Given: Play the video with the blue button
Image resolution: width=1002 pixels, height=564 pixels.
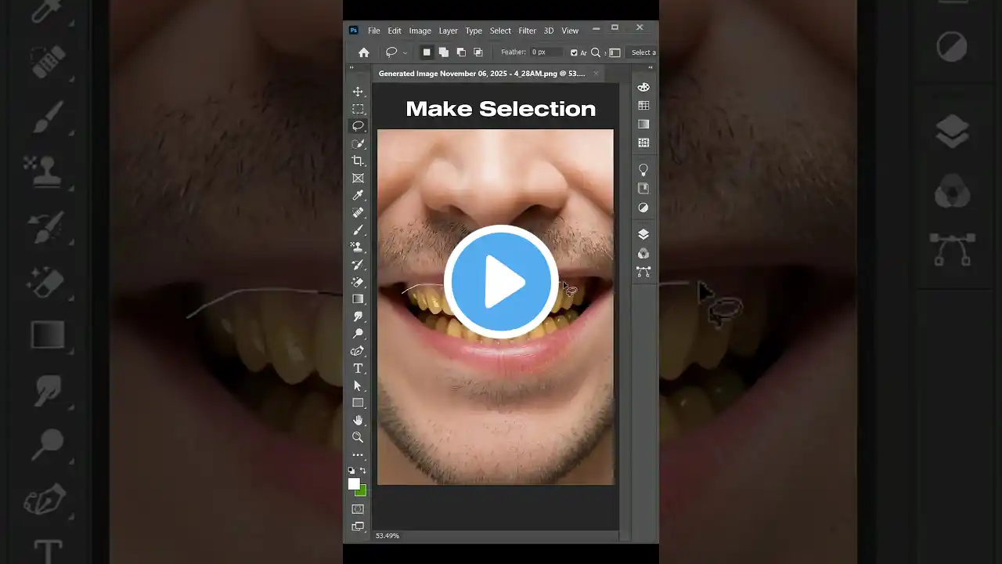Looking at the screenshot, I should (501, 282).
